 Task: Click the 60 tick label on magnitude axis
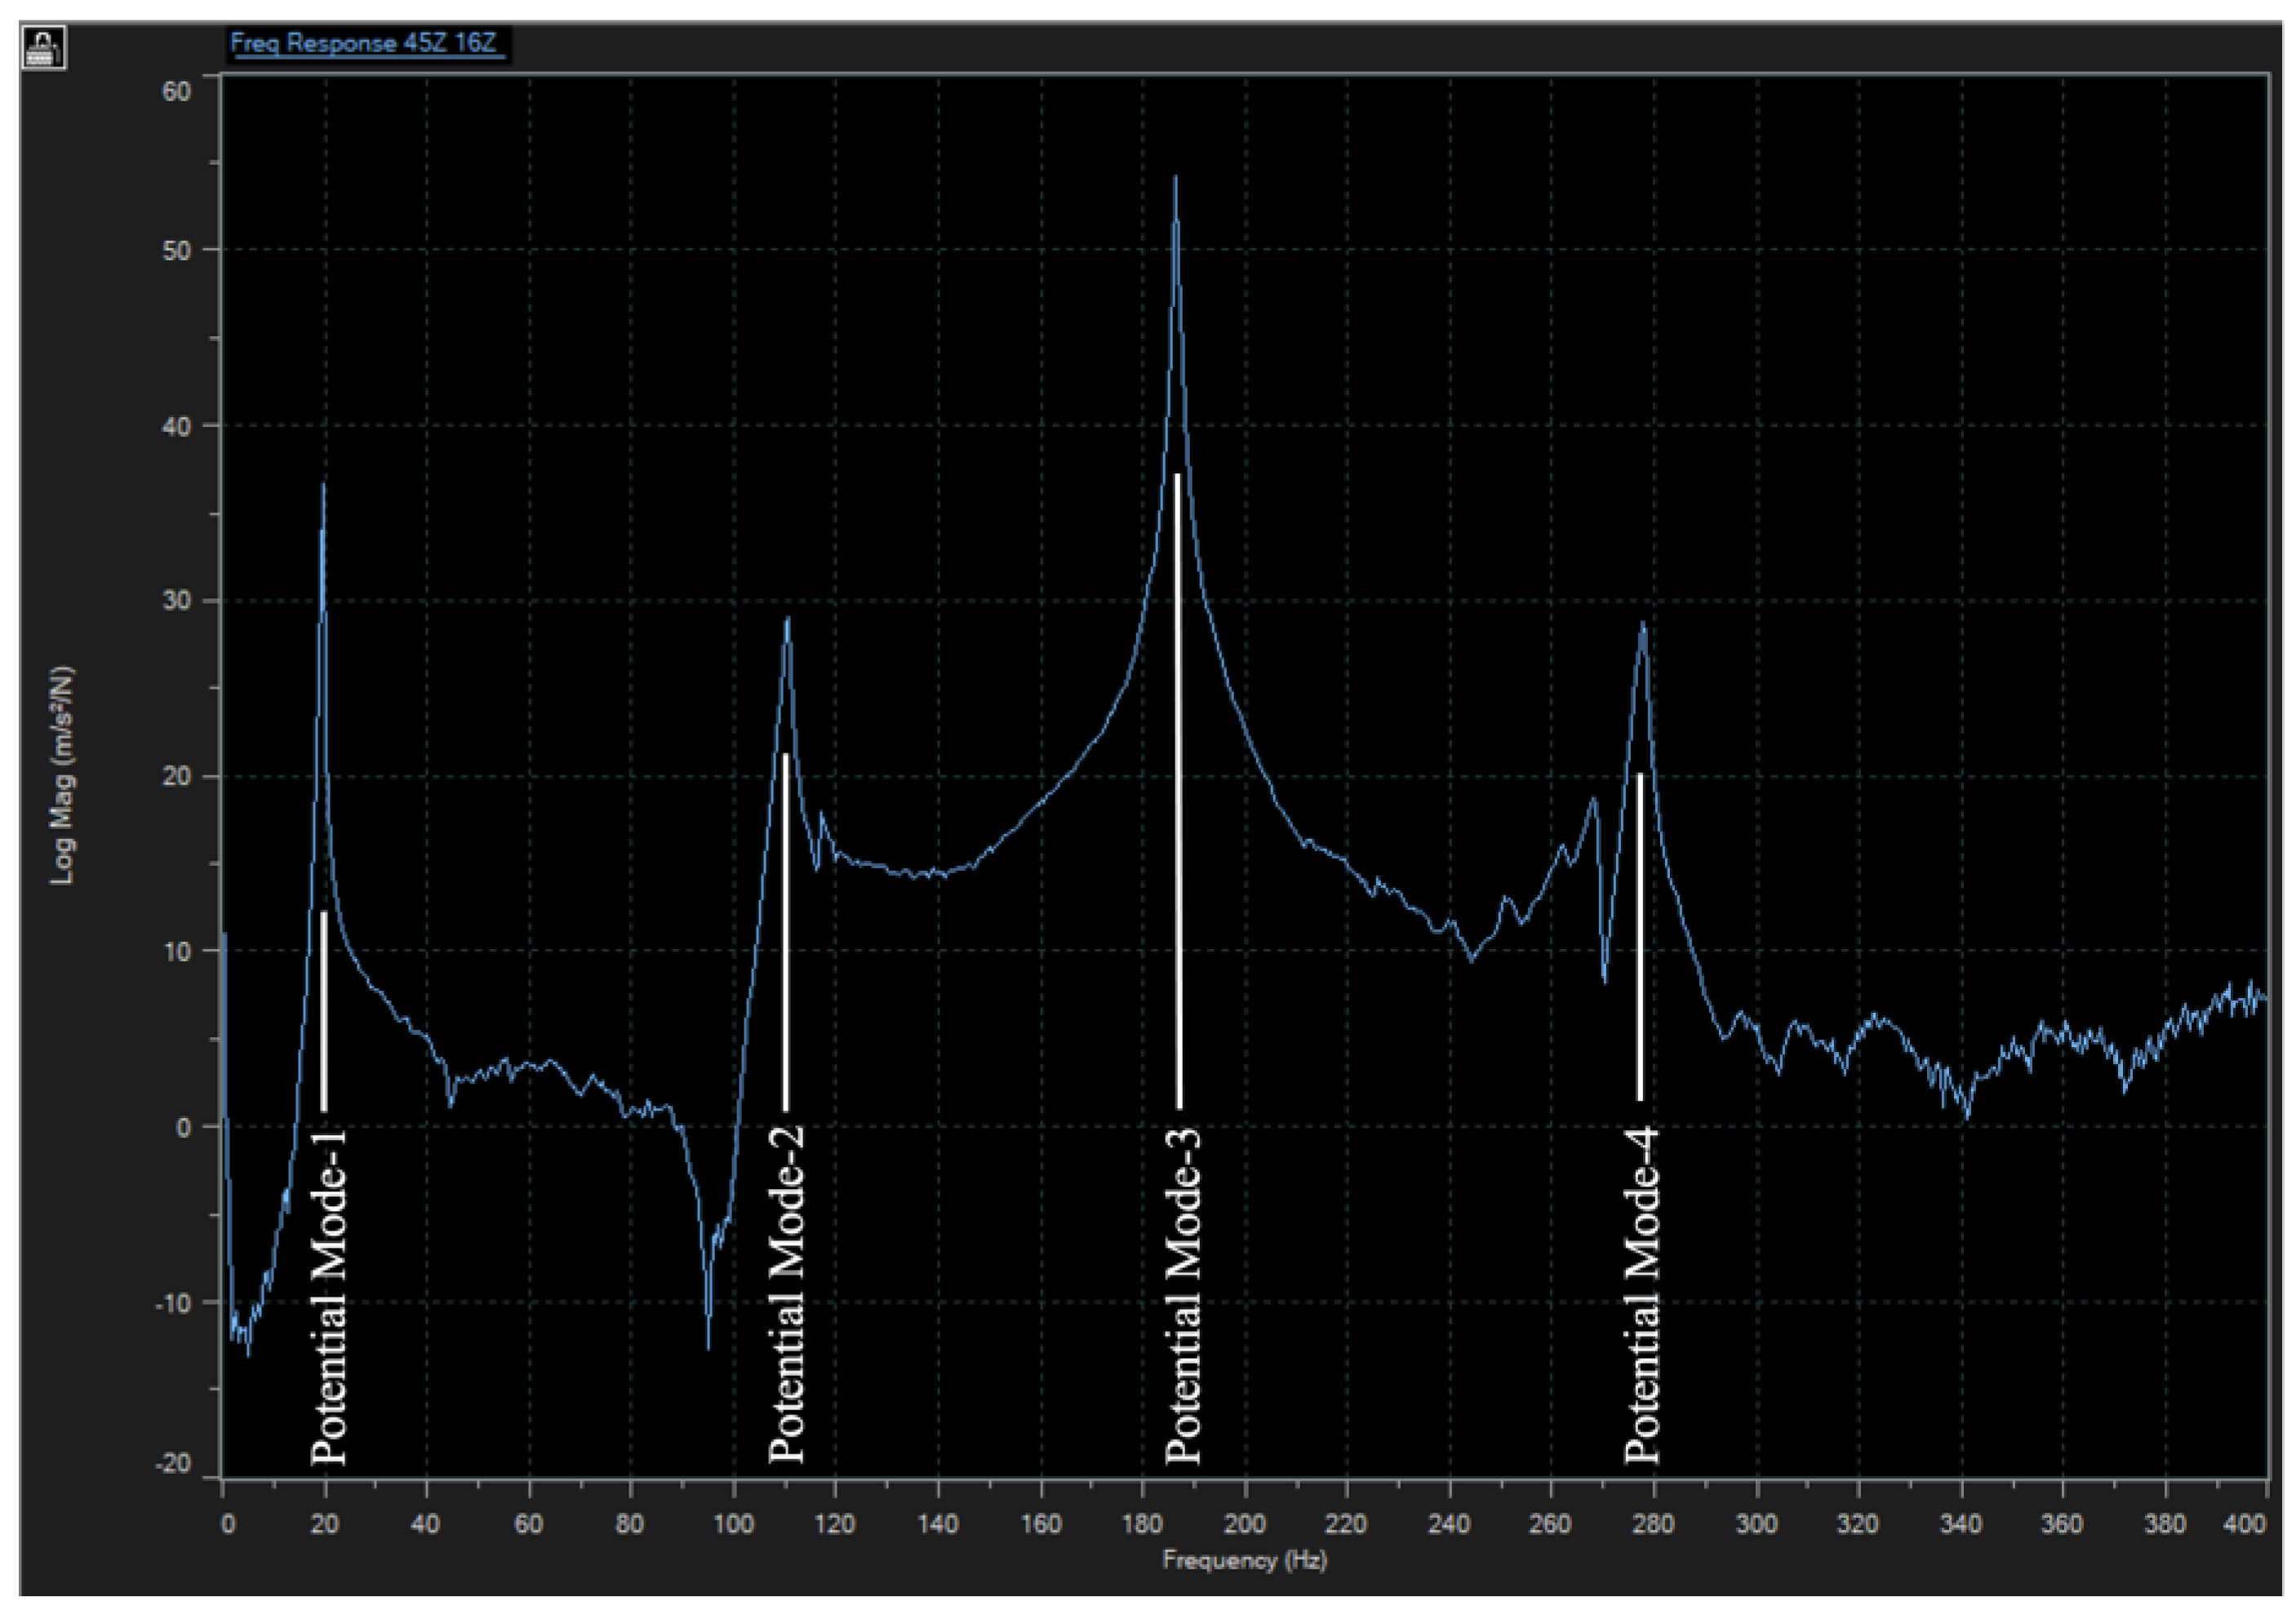point(176,91)
